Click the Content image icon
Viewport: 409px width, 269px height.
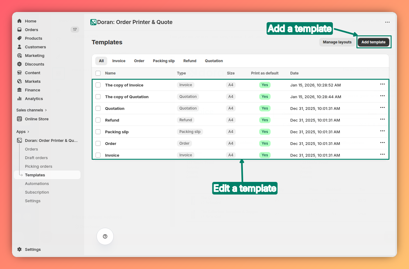pyautogui.click(x=19, y=73)
